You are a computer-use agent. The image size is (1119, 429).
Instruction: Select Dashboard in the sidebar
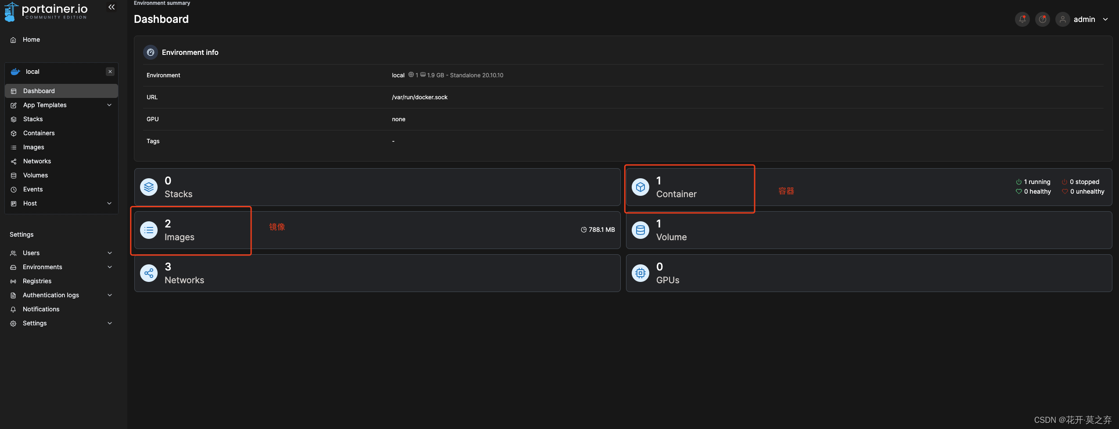(39, 91)
